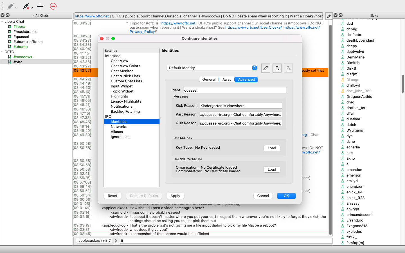
Task: Select the #quassel channel
Action: pyautogui.click(x=21, y=37)
